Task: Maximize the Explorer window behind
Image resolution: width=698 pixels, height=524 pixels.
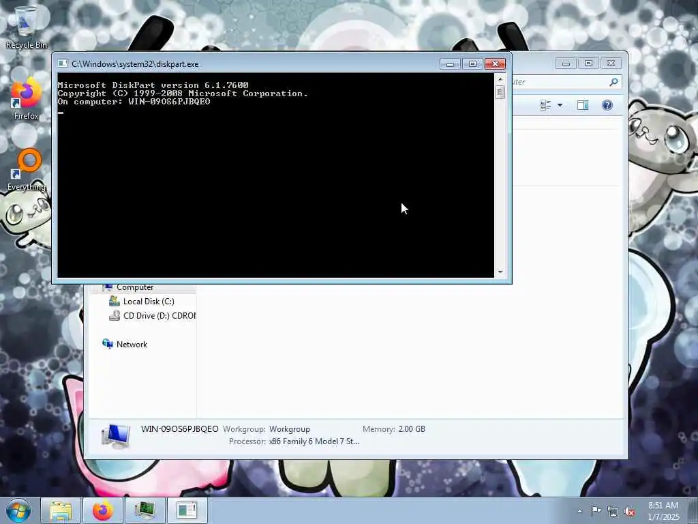Action: click(x=588, y=63)
